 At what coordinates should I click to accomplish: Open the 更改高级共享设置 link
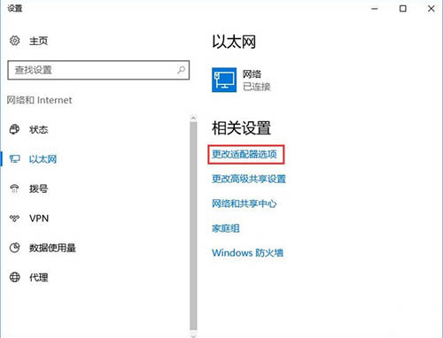pos(249,179)
